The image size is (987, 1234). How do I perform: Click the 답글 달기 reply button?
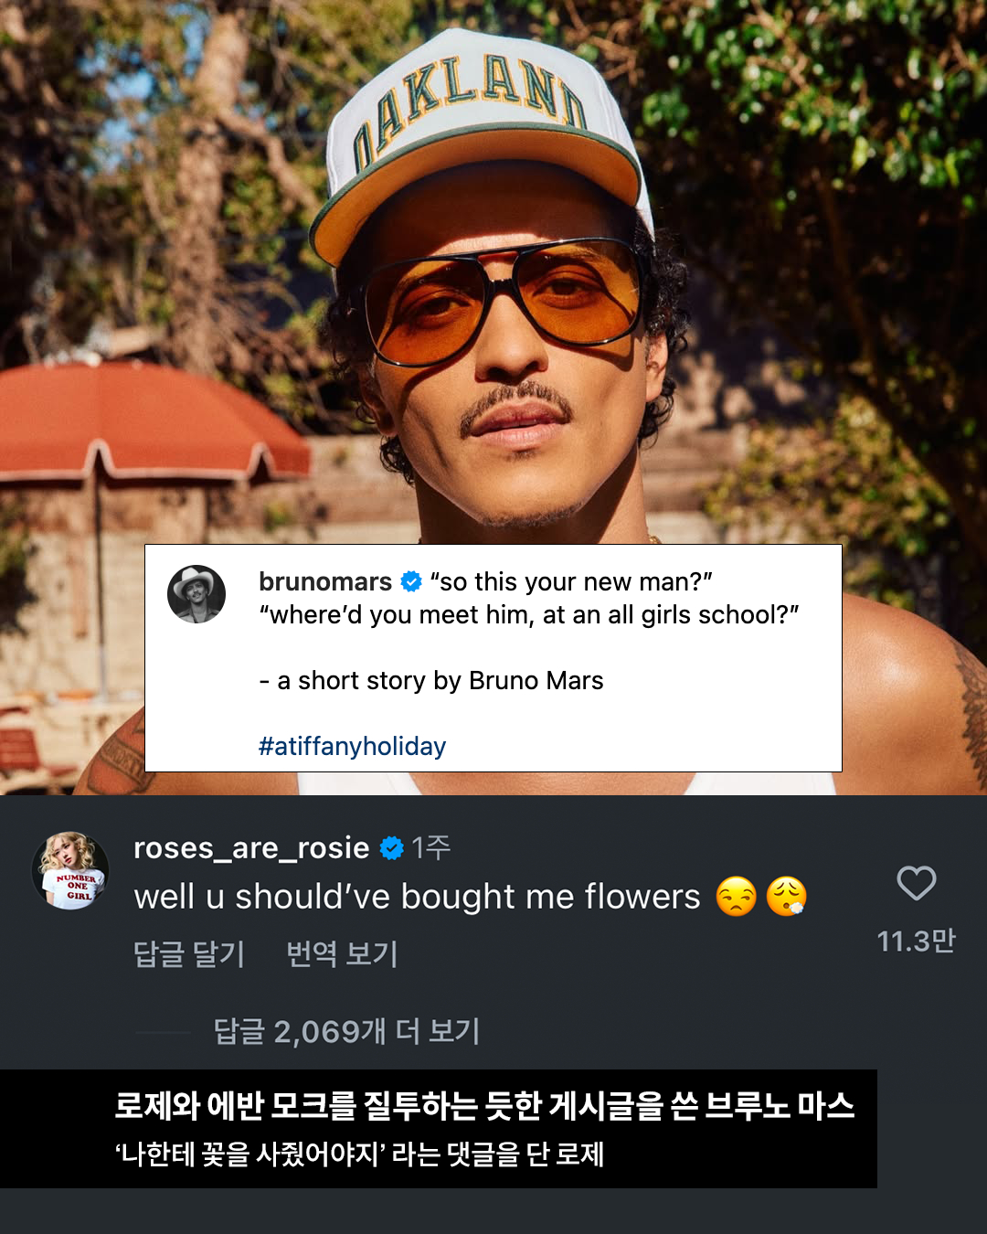click(189, 953)
